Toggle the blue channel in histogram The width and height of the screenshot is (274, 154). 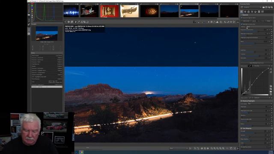32,8
